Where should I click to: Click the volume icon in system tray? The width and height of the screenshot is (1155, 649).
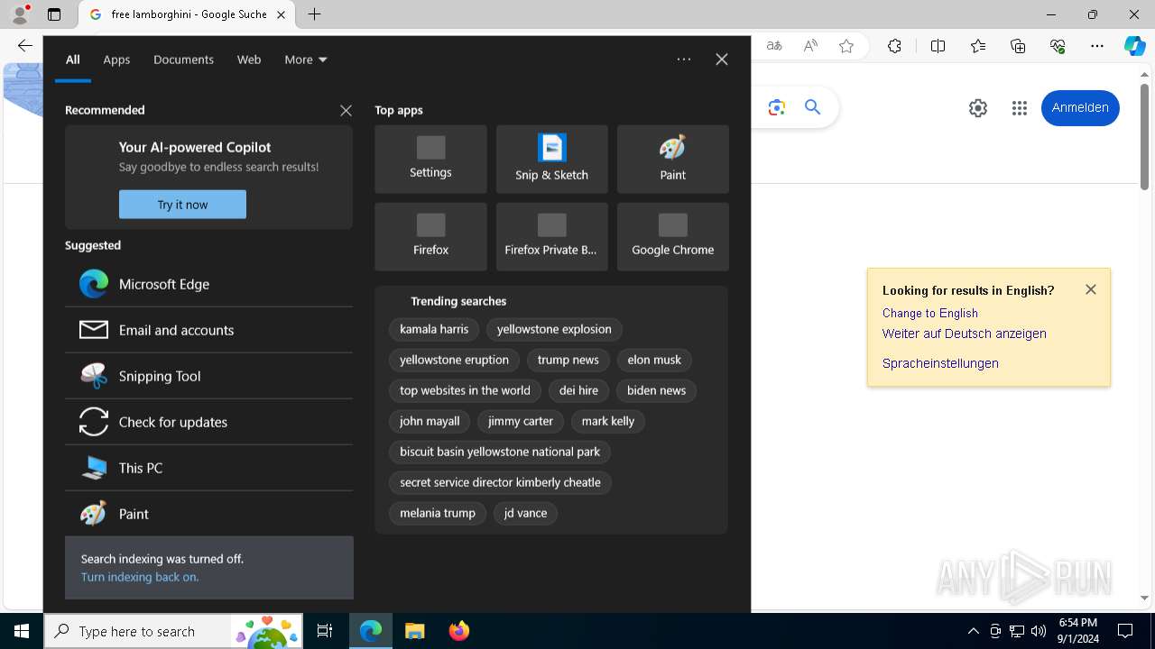coord(1039,631)
